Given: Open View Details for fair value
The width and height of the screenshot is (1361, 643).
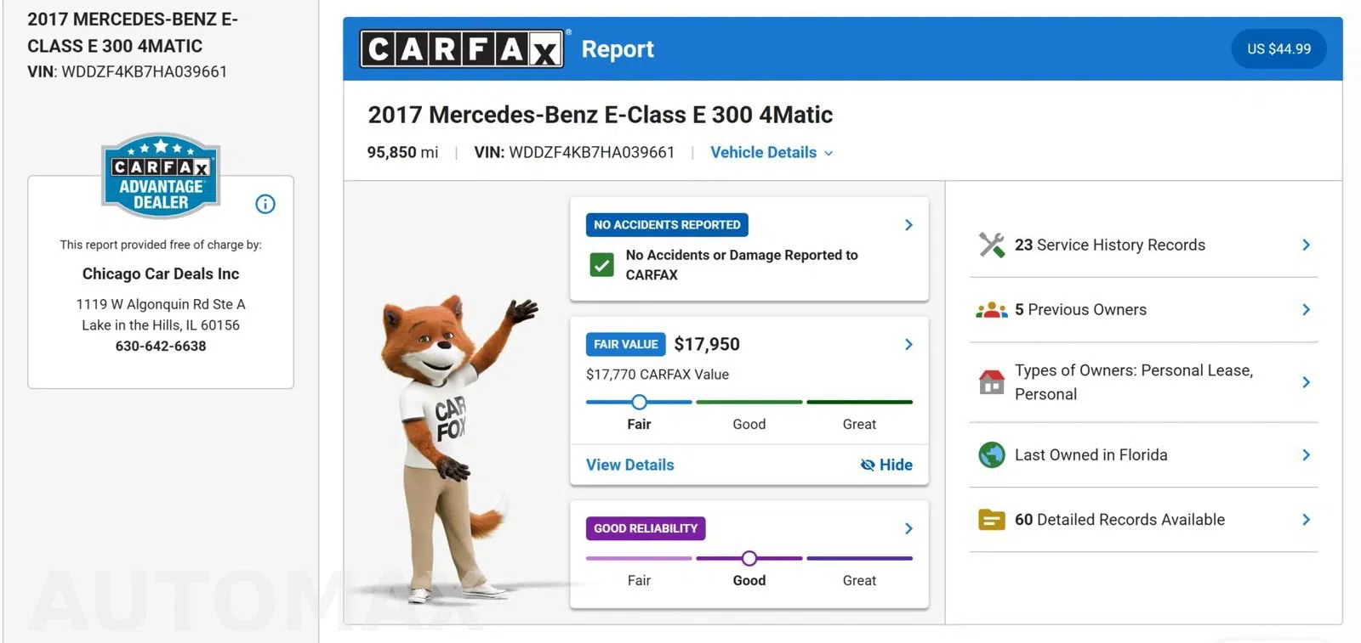Looking at the screenshot, I should 630,465.
